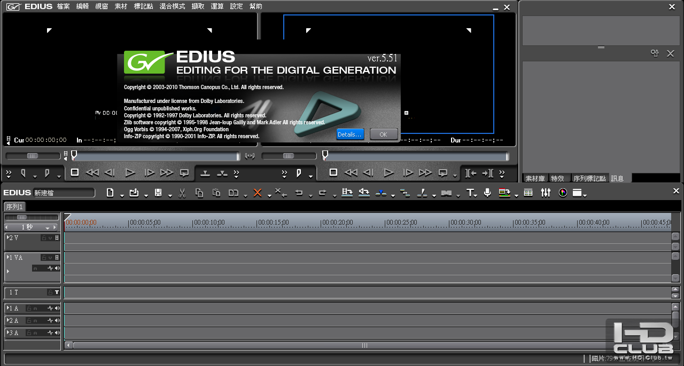
Task: Click the player shuttle slider
Action: pos(33,156)
